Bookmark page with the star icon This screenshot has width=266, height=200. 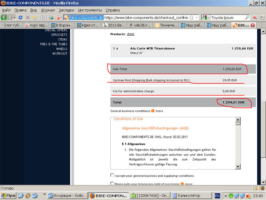coord(191,17)
